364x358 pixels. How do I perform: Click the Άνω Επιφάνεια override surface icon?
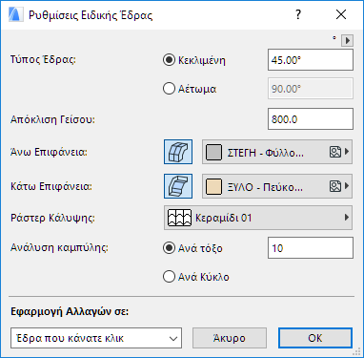pos(178,152)
